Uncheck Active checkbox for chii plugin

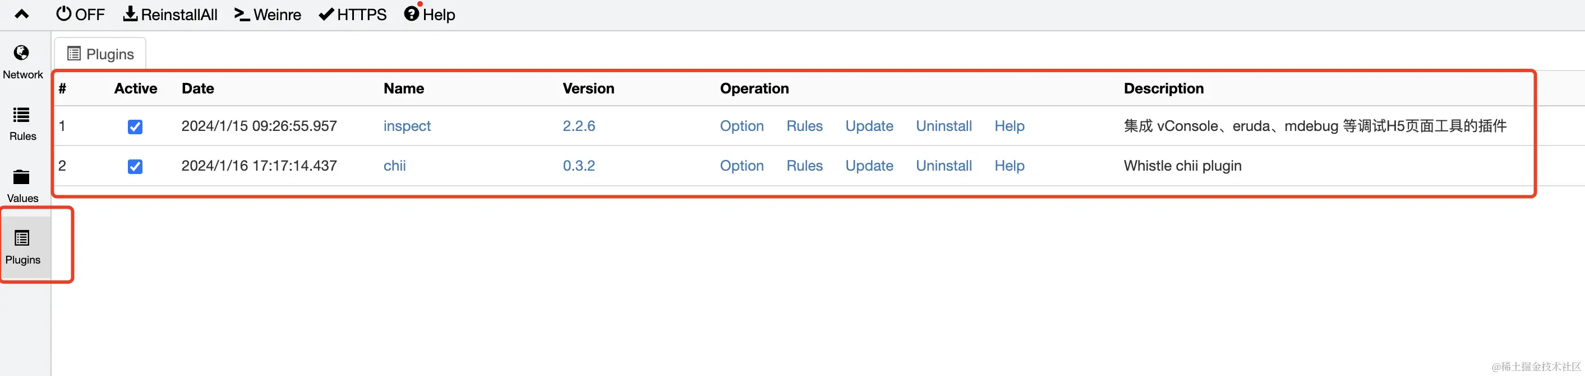pos(135,166)
